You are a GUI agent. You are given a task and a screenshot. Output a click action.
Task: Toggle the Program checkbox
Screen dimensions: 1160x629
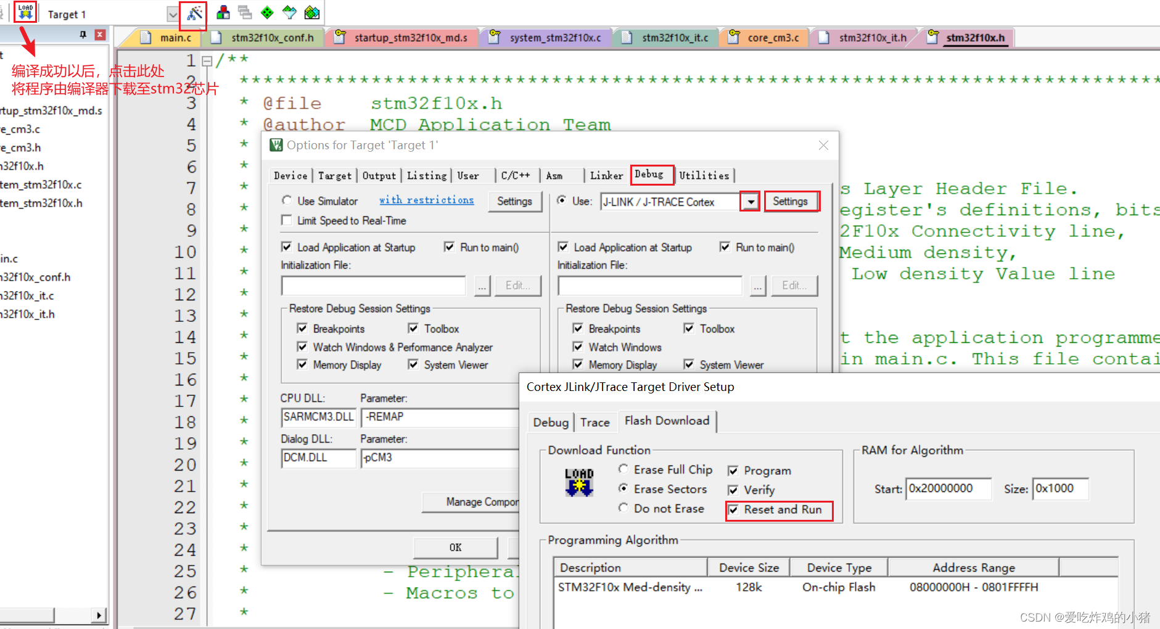(733, 471)
